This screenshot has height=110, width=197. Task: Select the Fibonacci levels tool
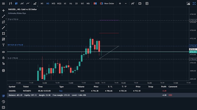(x=3, y=39)
